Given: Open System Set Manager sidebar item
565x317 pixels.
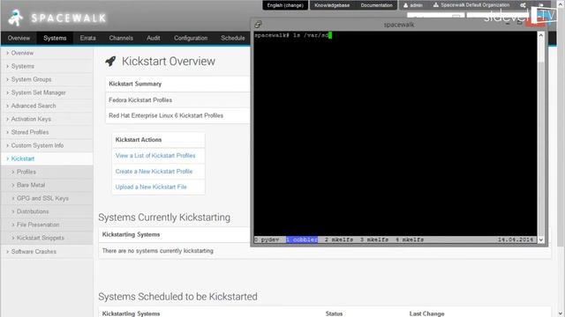Looking at the screenshot, I should (x=38, y=92).
